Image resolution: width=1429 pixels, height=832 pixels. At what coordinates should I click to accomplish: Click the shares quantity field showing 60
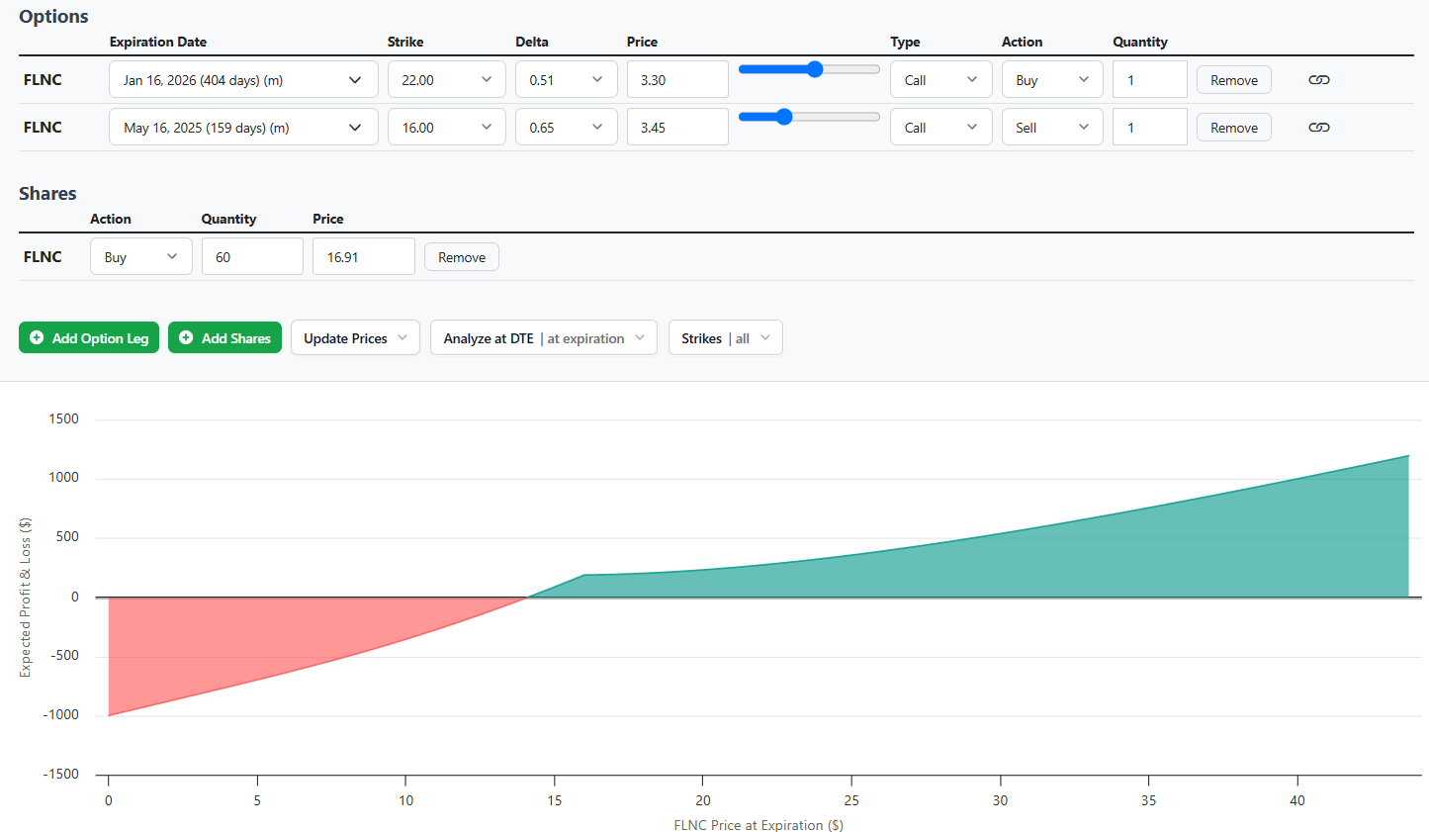coord(252,255)
